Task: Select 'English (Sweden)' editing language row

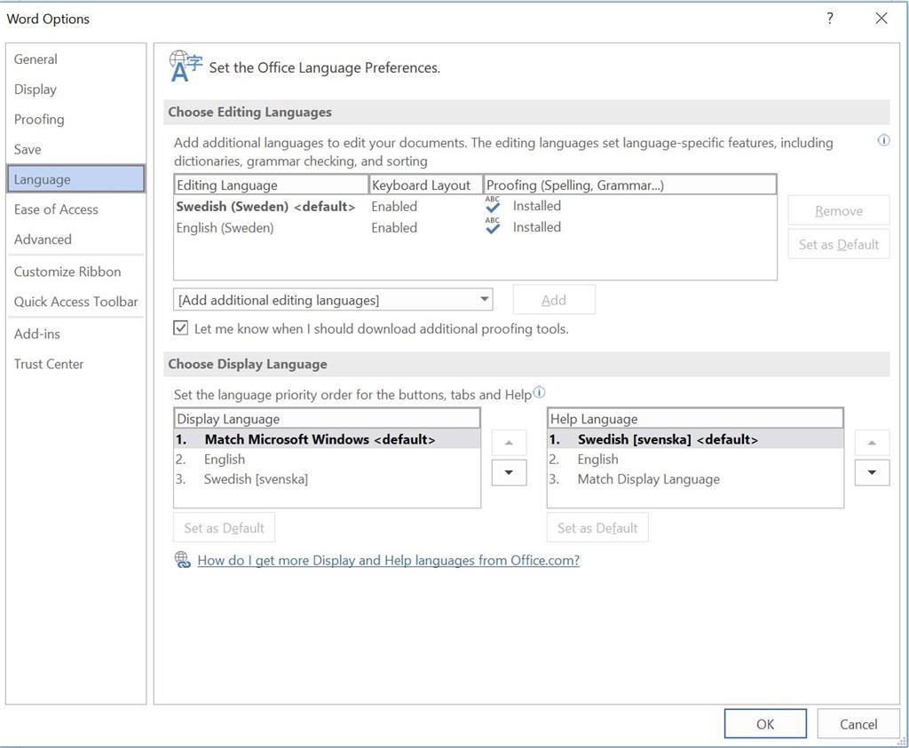Action: click(475, 227)
